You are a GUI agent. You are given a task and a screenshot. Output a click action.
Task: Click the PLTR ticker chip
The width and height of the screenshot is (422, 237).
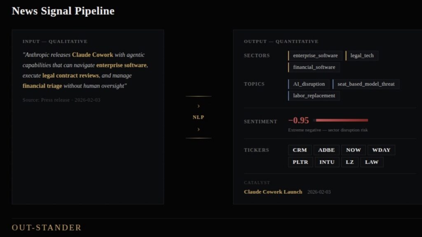coord(300,162)
